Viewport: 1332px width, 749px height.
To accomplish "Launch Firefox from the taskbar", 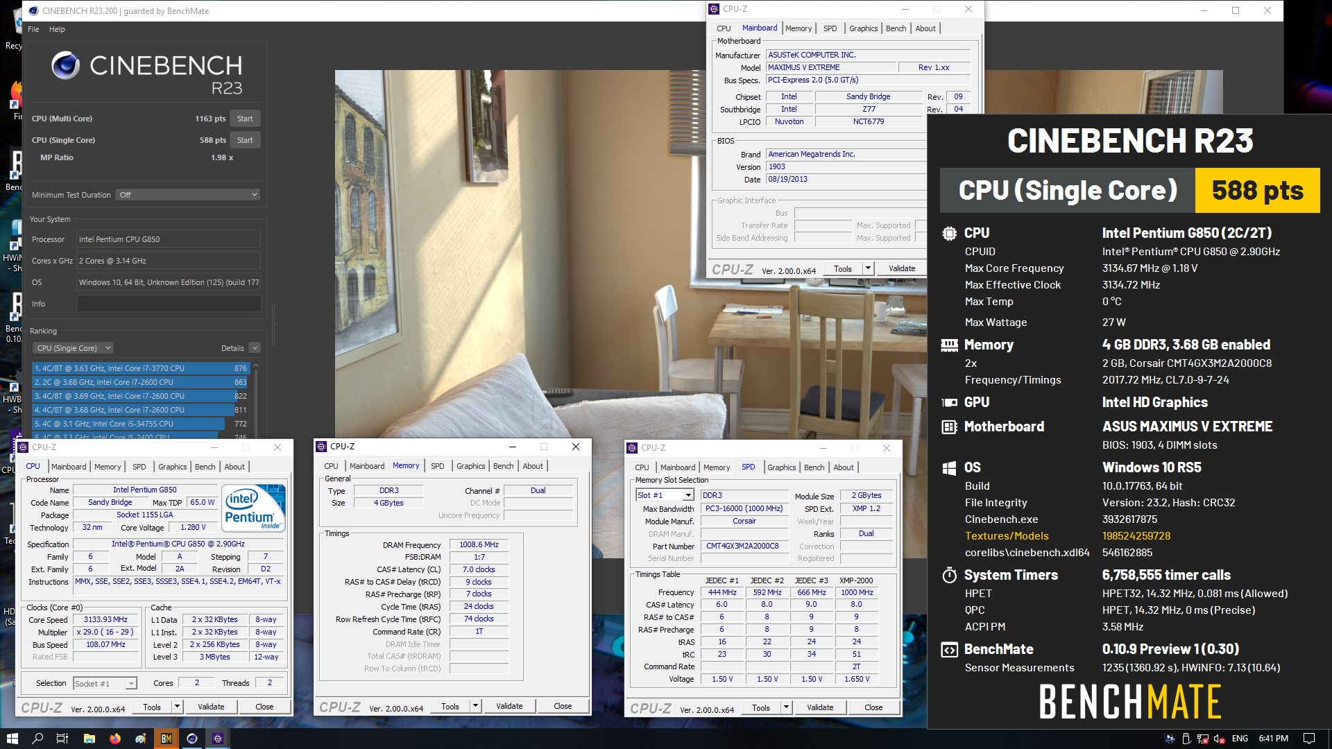I will pyautogui.click(x=115, y=739).
